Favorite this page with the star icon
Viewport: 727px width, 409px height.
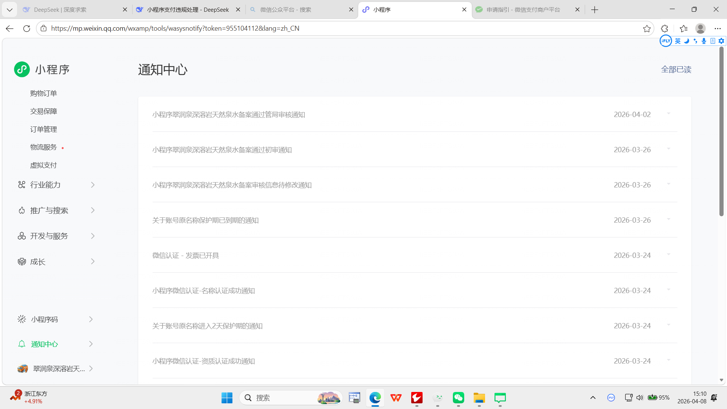click(647, 28)
